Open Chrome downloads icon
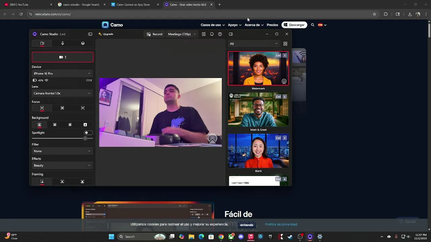Viewport: 431px width, 242px height. (x=410, y=14)
